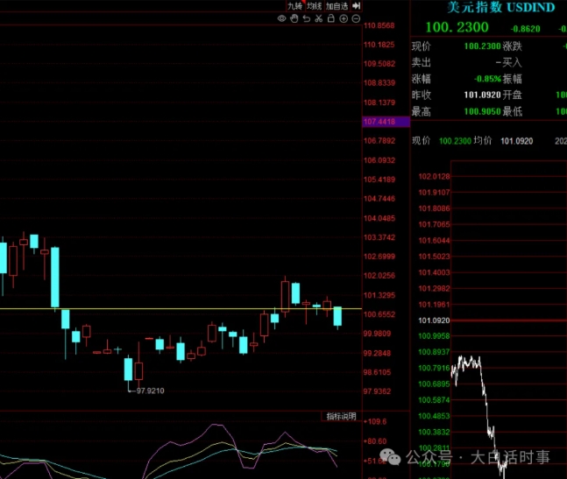Viewport: 567px width, 479px height.
Task: Select the hand pan tool
Action: pos(294,18)
